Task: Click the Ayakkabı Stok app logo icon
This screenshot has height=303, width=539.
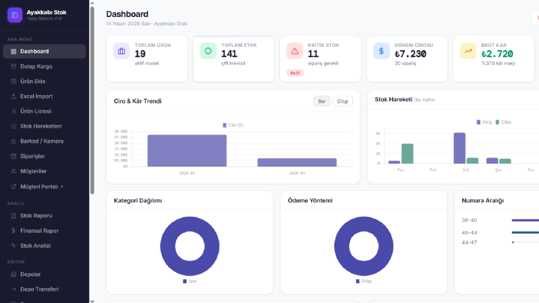Action: (x=15, y=15)
